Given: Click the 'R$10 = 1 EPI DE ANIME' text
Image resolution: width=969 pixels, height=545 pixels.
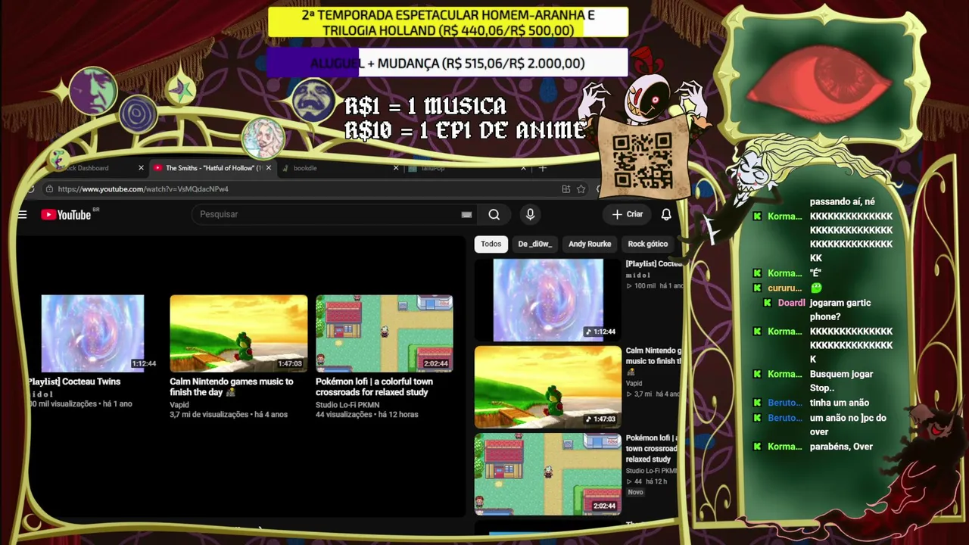Looking at the screenshot, I should 466,130.
